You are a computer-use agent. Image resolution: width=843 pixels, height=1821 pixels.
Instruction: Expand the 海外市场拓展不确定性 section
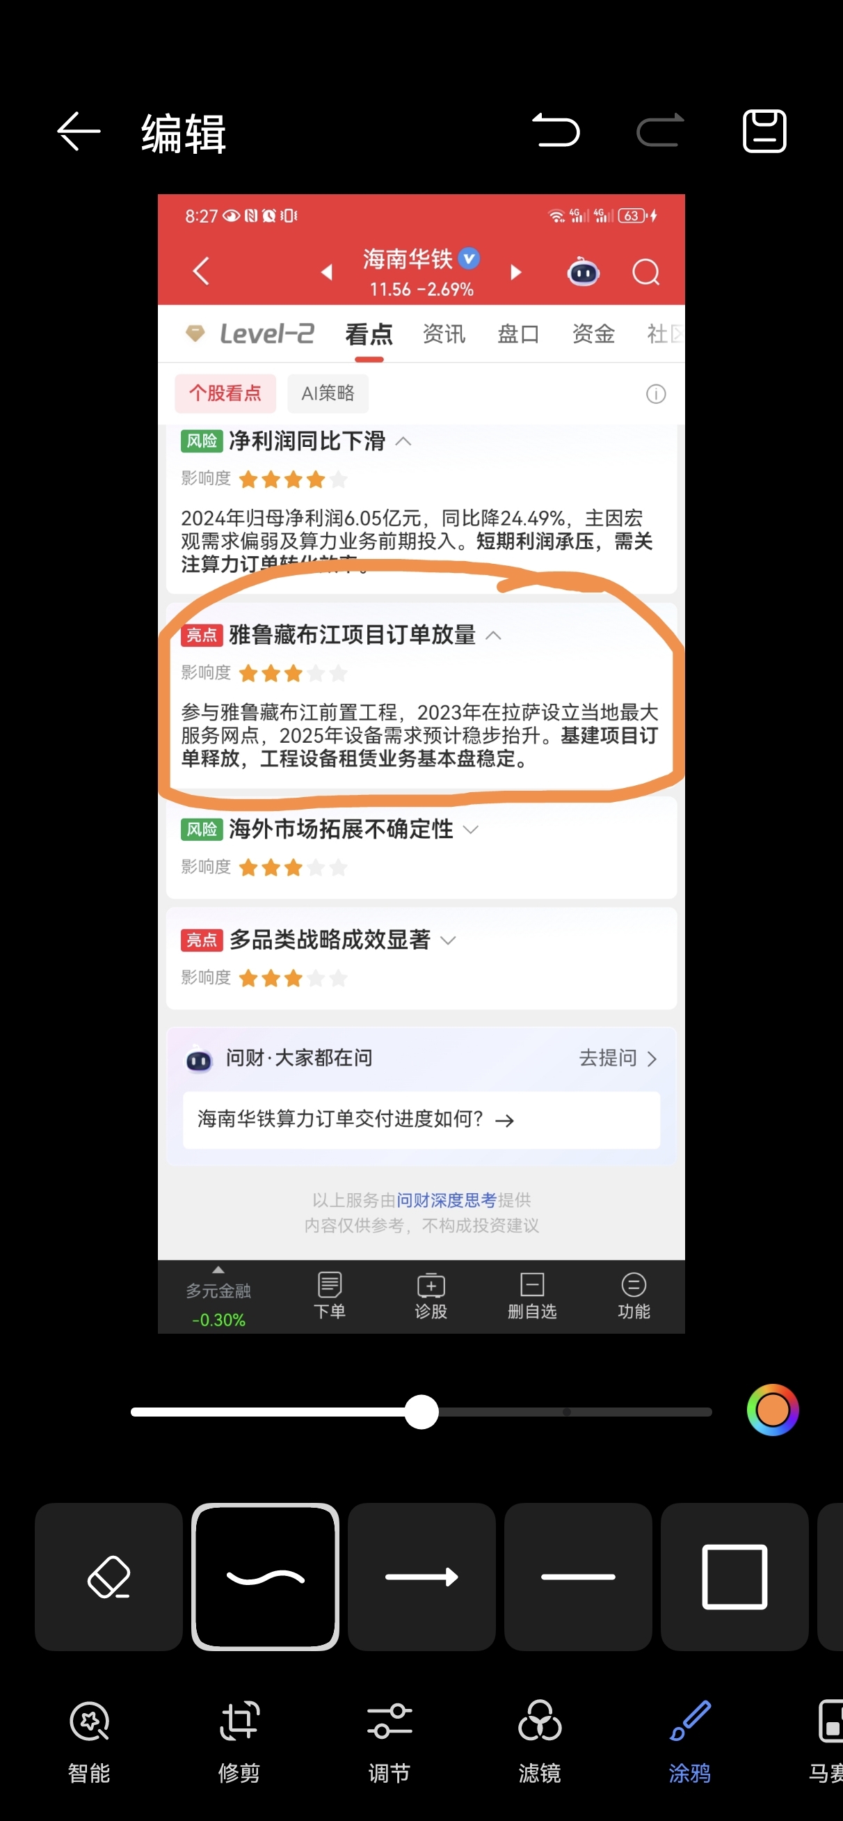(x=471, y=829)
